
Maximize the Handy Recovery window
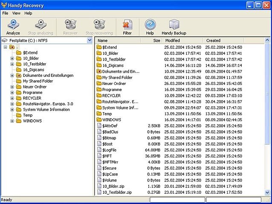tap(258, 5)
